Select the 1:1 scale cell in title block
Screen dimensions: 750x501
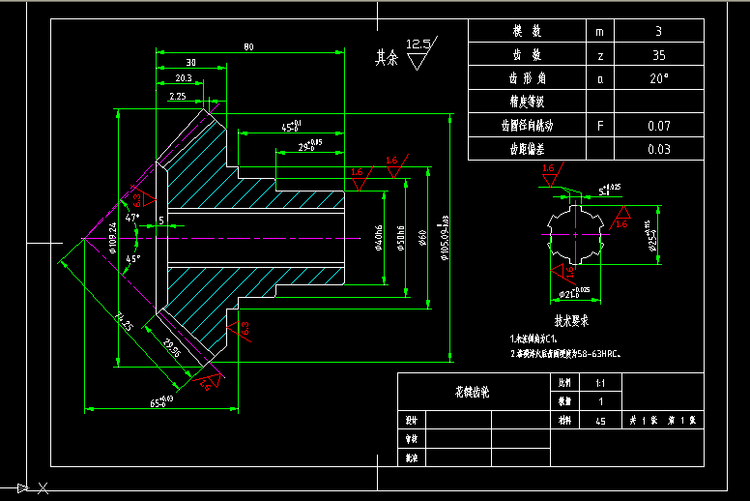600,382
